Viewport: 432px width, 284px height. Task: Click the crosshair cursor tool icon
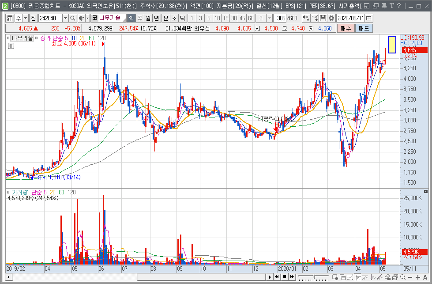point(358,277)
